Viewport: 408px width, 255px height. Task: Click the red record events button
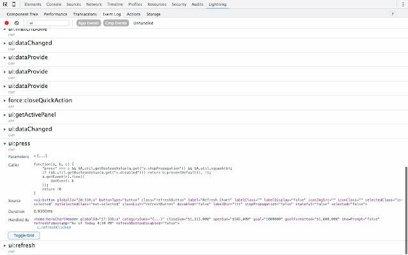7,23
